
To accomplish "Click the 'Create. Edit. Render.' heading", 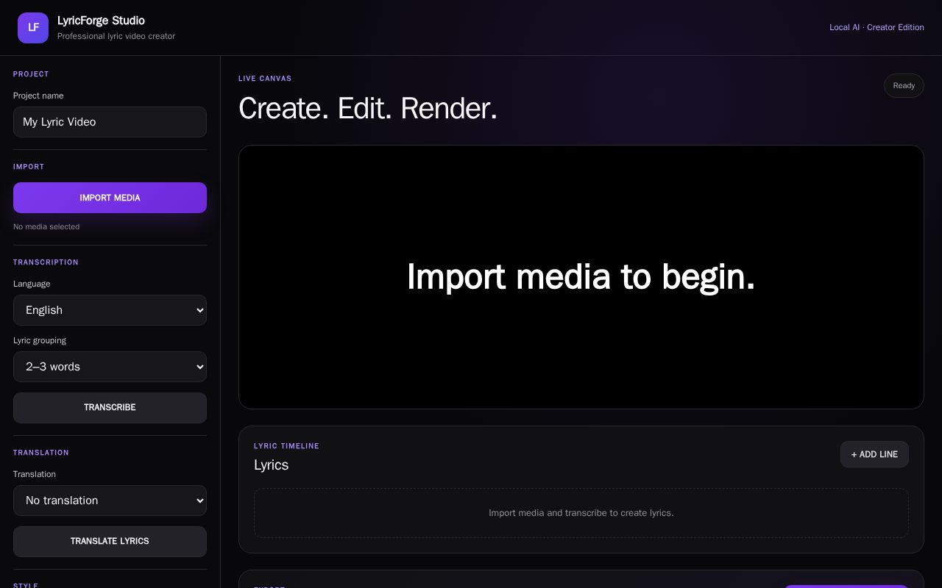I will (368, 109).
